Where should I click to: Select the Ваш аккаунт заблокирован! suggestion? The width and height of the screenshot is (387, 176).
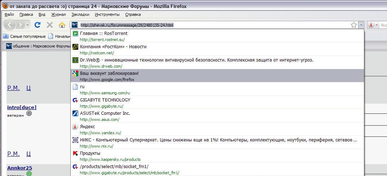point(217,76)
